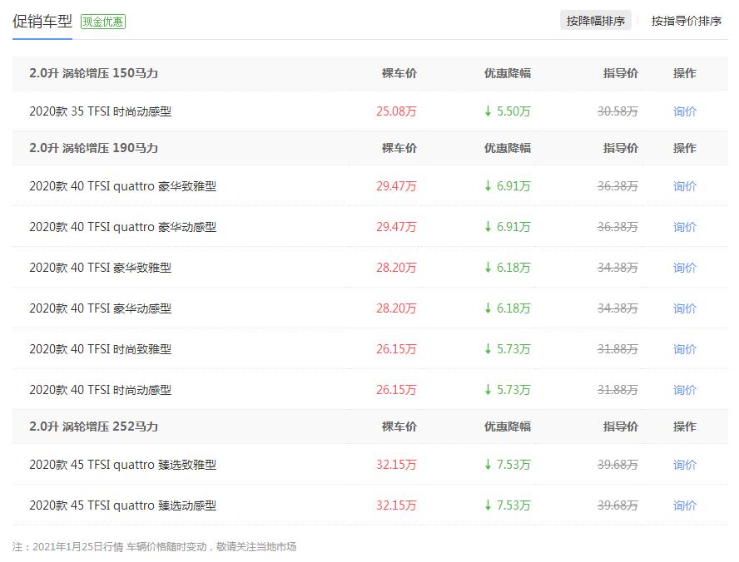Screen dimensions: 739x562
Task: Select model name 2020款 40 TFSI 时尚动感型
Action: pos(101,390)
